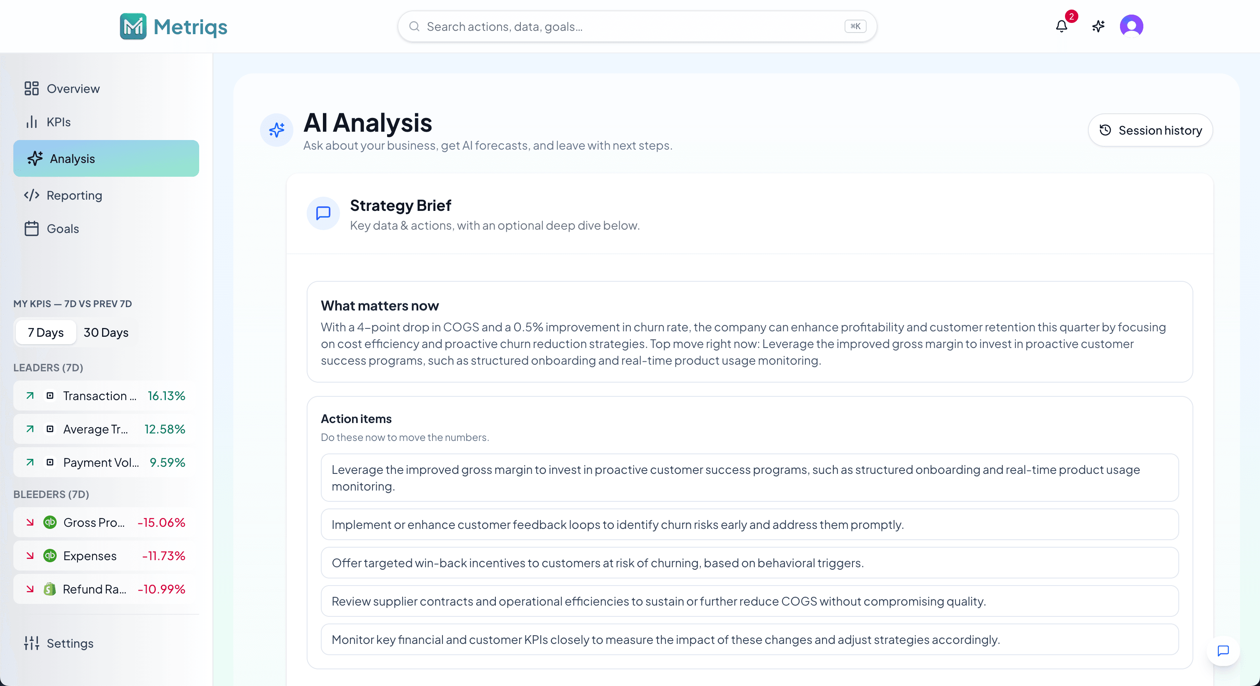
Task: Select the Transaction leader KPI row
Action: [x=106, y=396]
